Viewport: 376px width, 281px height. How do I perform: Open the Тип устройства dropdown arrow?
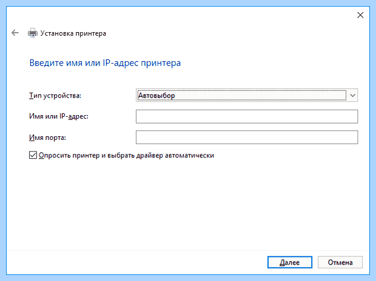(352, 95)
